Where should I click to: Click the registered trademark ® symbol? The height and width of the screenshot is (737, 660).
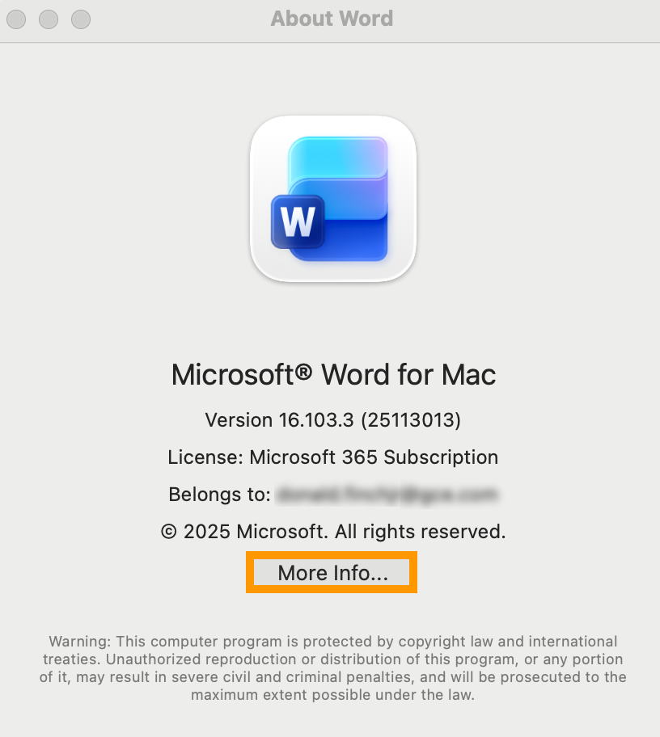click(x=303, y=372)
